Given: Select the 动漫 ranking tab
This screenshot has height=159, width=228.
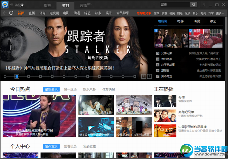Looking at the screenshot, I should point(196,21).
